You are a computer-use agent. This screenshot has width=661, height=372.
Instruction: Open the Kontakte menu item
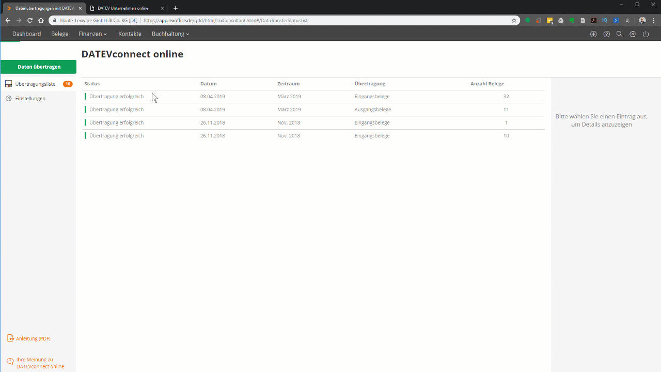130,34
